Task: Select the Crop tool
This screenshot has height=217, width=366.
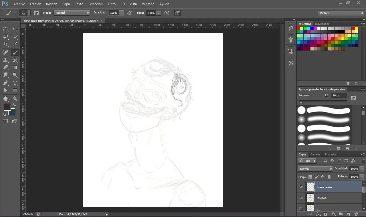Action: (5, 44)
